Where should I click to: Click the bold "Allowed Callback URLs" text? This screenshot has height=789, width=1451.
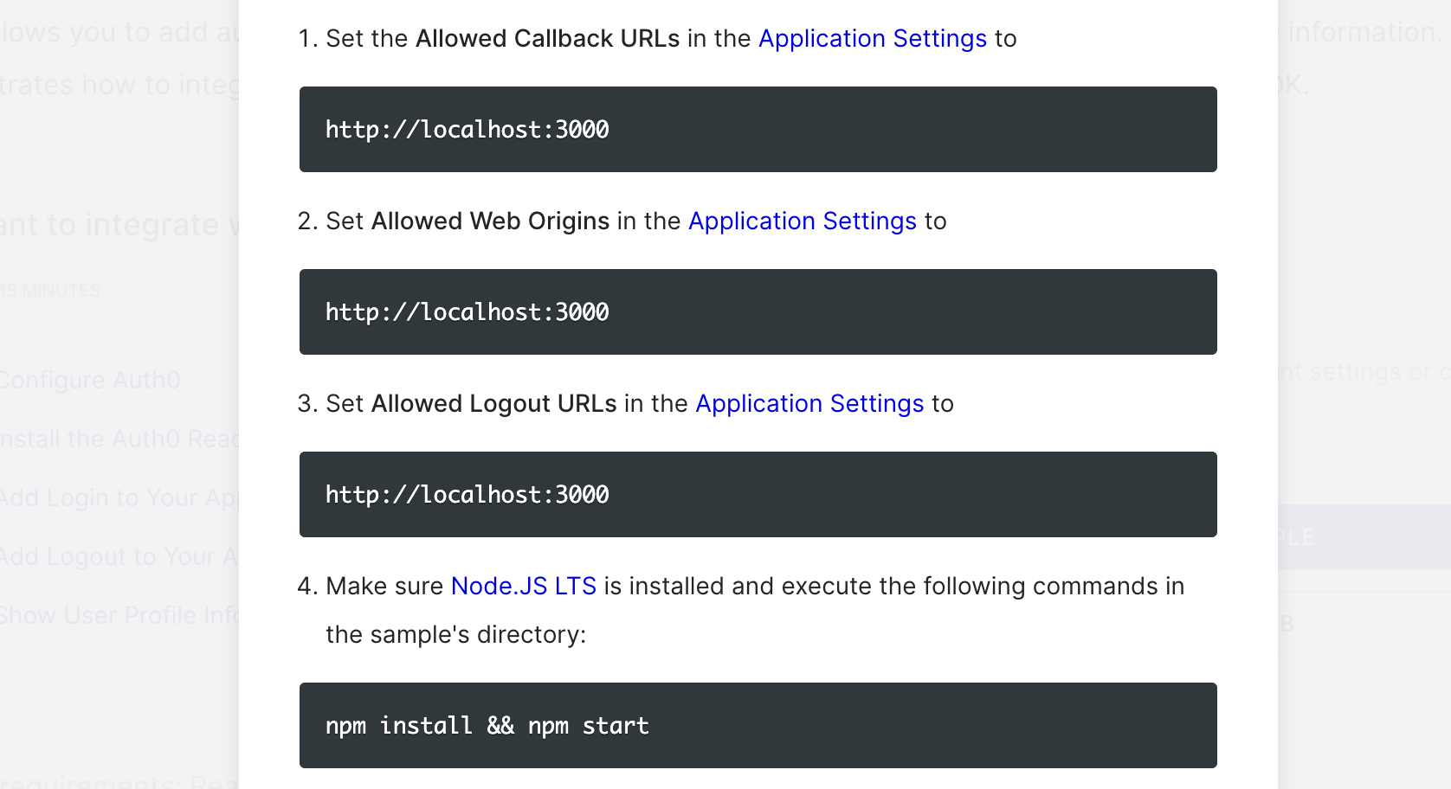(x=545, y=38)
